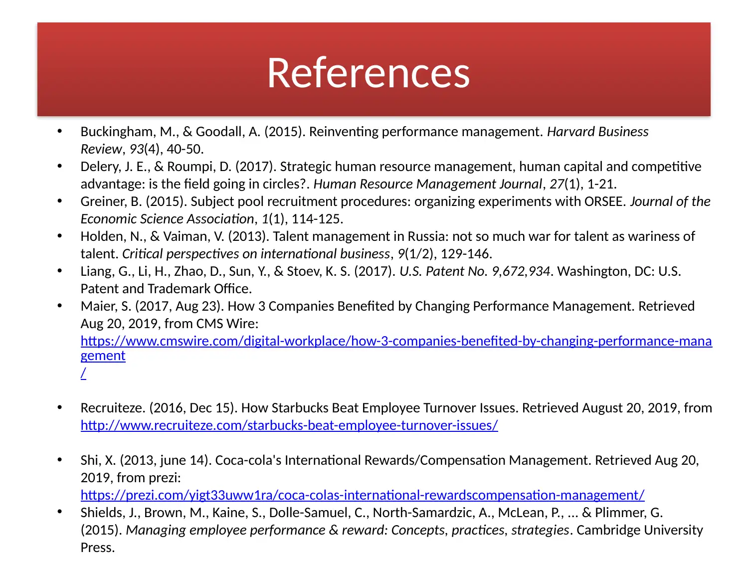748x561 pixels.
Task: Select the Liang et al. patent reference
Action: [x=380, y=280]
